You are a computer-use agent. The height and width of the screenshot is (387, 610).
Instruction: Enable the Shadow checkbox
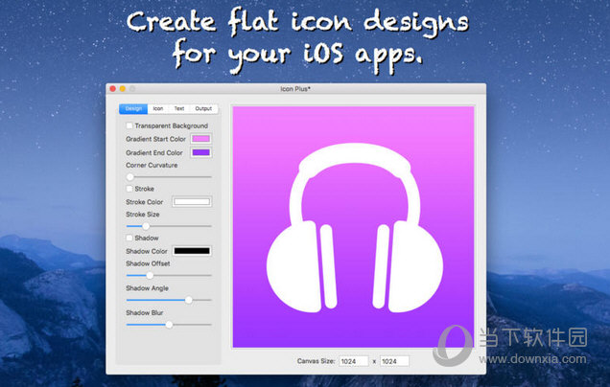coord(129,238)
